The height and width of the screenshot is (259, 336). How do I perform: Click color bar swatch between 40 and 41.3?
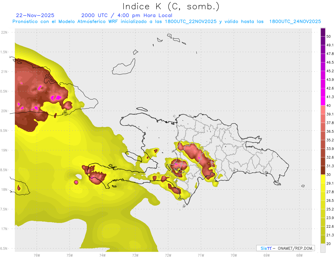[323, 101]
